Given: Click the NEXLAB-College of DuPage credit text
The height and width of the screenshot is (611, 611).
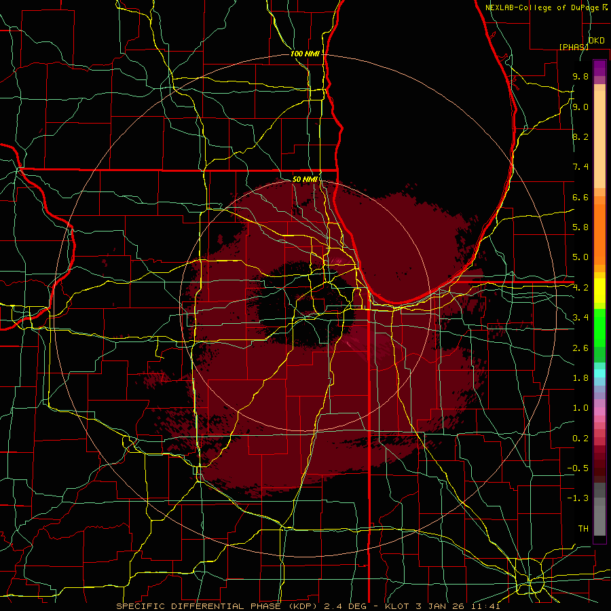Looking at the screenshot, I should [x=543, y=7].
